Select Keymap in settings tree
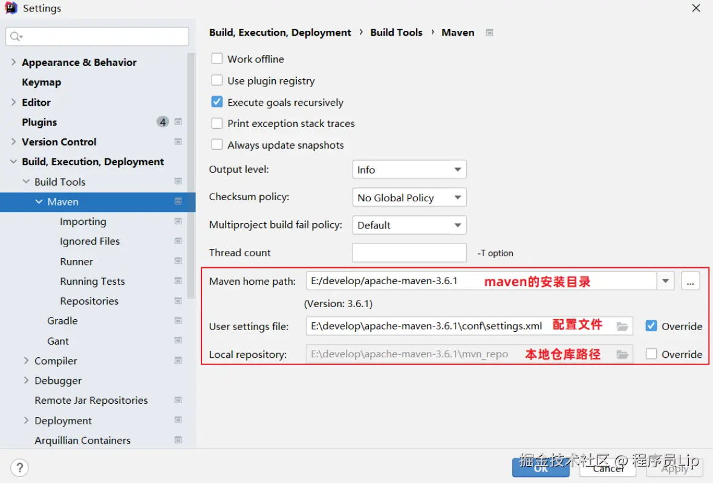Viewport: 713px width, 483px height. click(41, 82)
